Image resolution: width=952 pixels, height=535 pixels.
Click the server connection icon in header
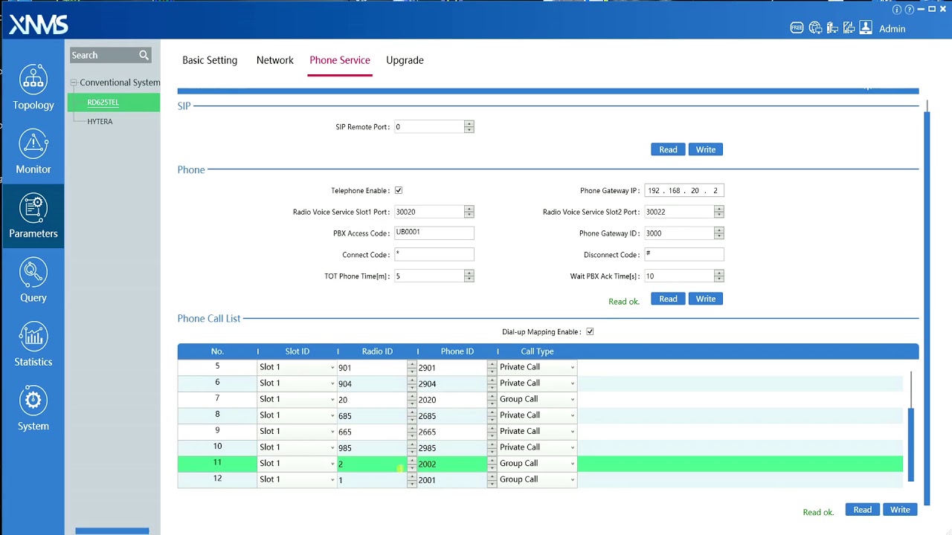[832, 28]
